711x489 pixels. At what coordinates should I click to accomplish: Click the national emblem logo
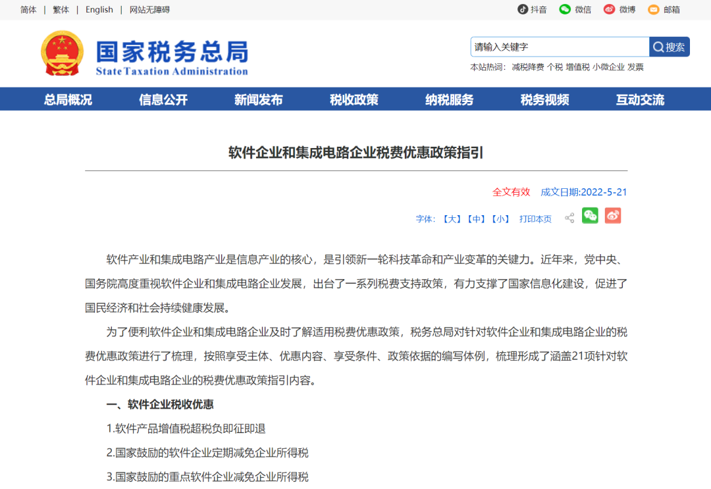[62, 53]
